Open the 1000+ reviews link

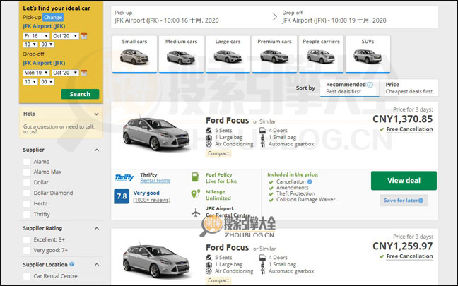(151, 200)
